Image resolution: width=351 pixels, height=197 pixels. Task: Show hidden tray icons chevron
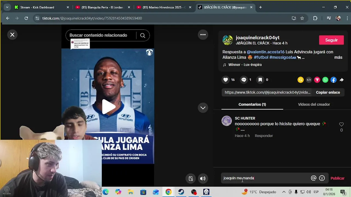coord(284,192)
